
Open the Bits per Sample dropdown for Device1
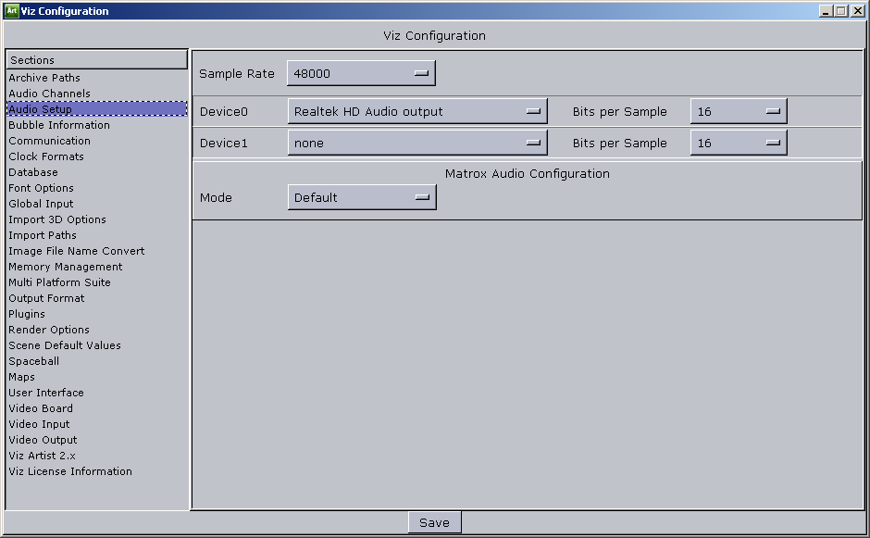(738, 143)
